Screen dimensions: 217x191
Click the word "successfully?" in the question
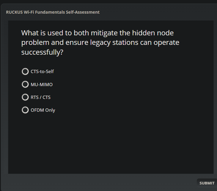(43, 52)
